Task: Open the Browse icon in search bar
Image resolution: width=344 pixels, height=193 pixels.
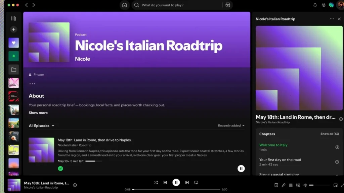Action: coord(228,5)
